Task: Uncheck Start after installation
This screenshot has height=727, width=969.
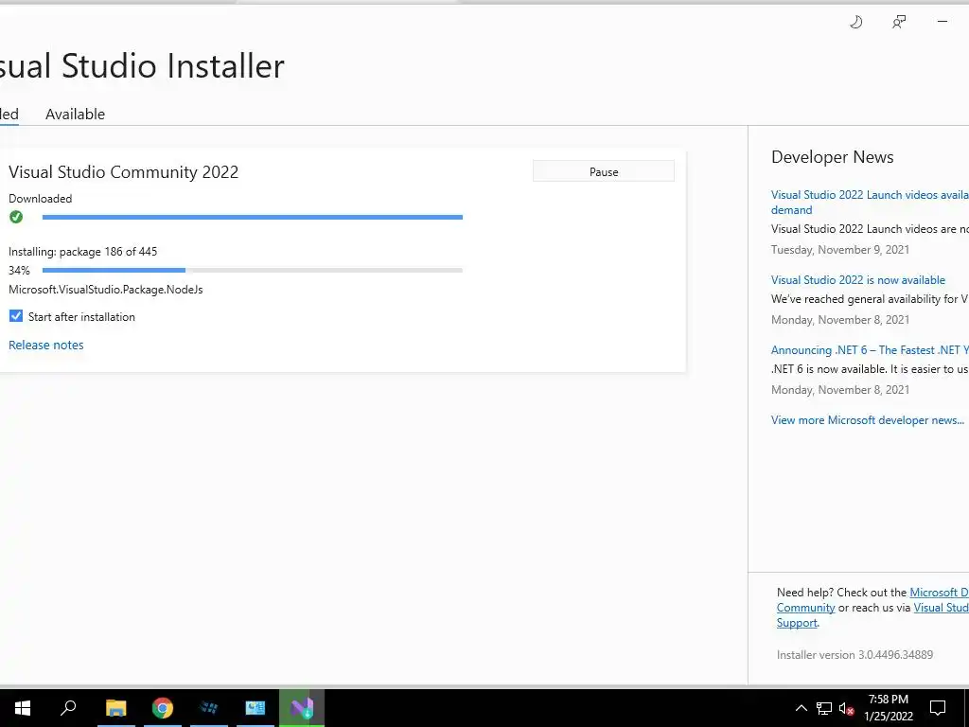Action: [16, 316]
